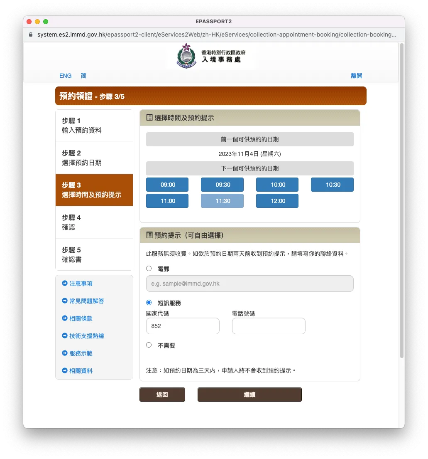Pick the 10:30 time slot
The image size is (428, 459).
coord(332,185)
